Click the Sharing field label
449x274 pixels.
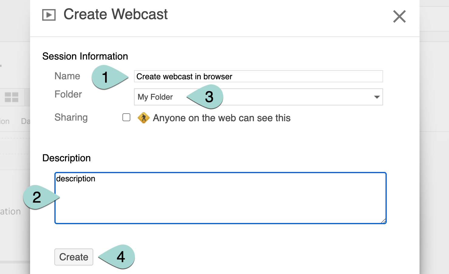71,117
